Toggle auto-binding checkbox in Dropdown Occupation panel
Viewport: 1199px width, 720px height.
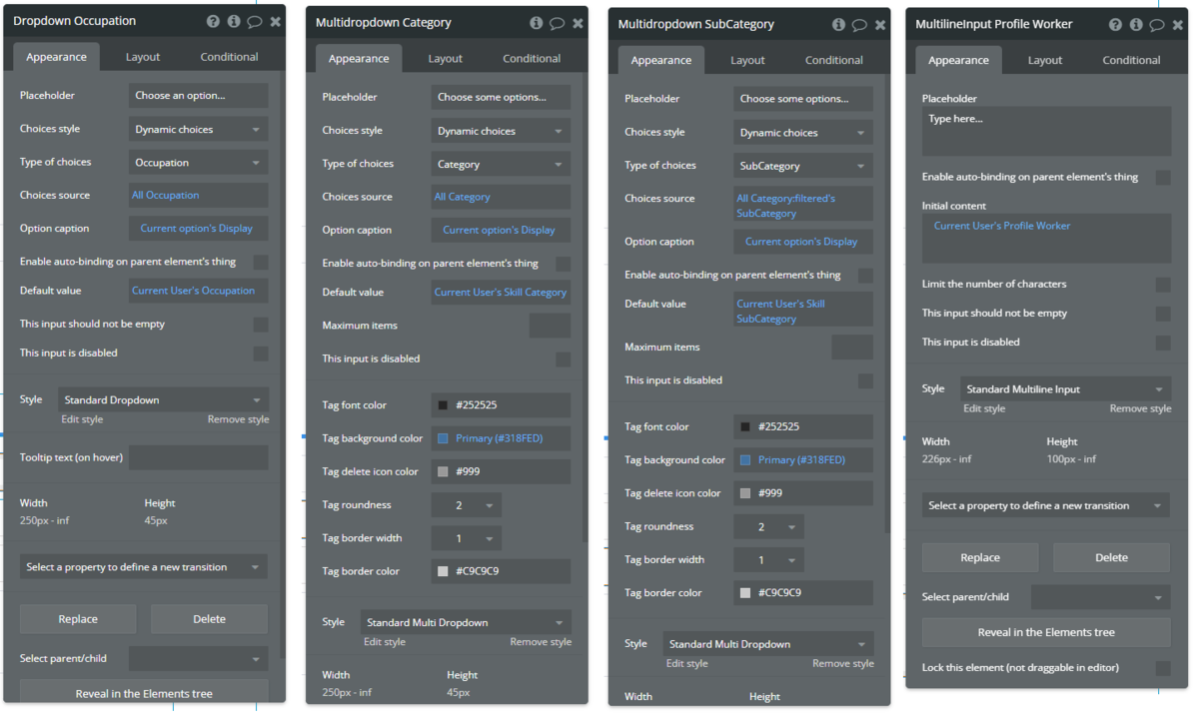click(261, 262)
